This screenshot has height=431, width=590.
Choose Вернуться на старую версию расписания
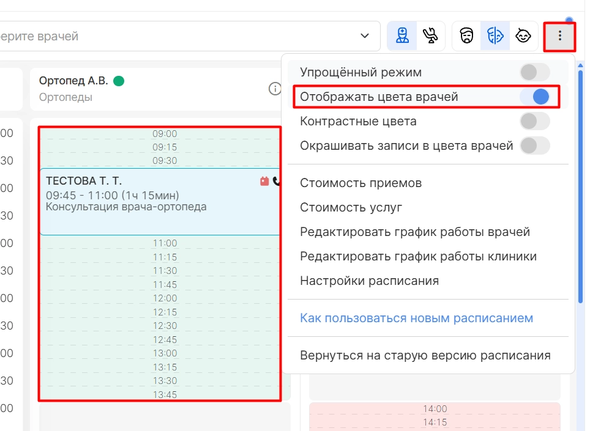[x=425, y=355]
